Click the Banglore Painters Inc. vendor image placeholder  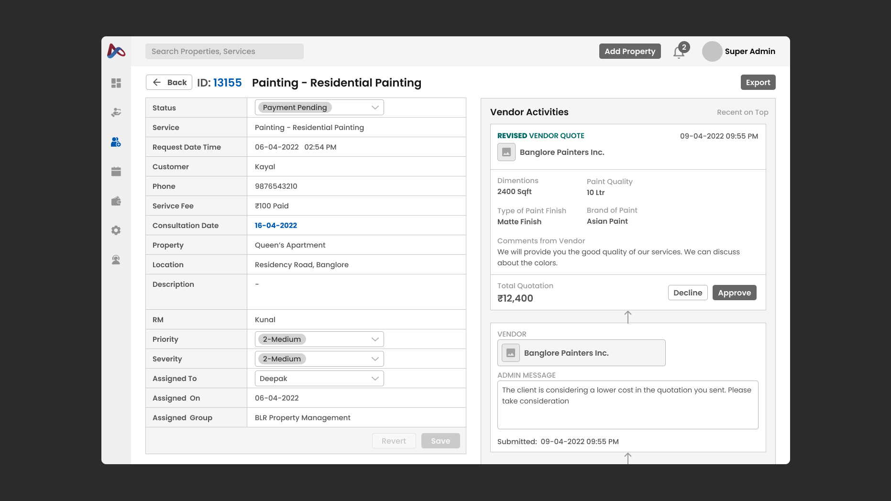click(x=506, y=152)
